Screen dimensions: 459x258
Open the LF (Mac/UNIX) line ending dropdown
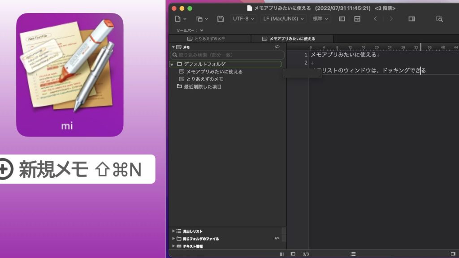tap(283, 19)
